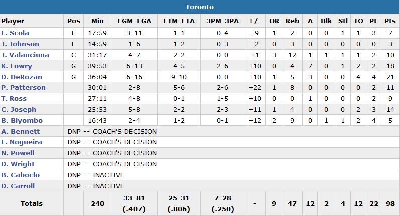Click D. DeRozan player name
Screen dimensions: 400x216
point(22,77)
